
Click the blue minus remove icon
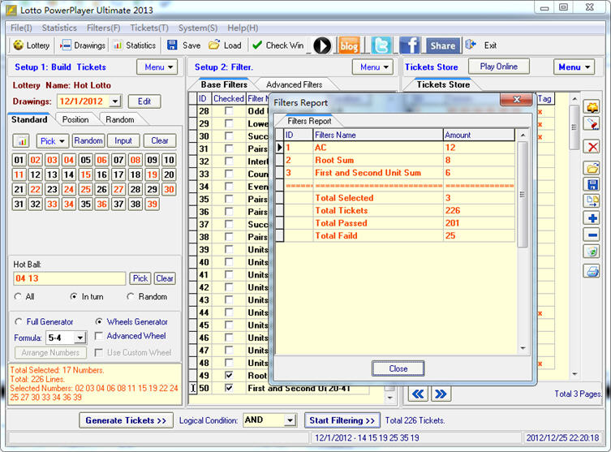592,235
